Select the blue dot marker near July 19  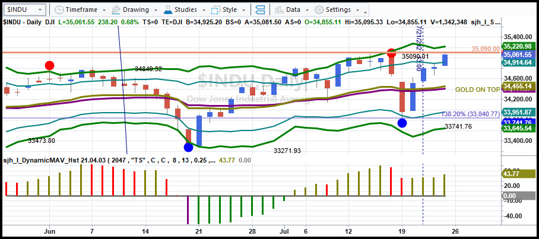click(402, 123)
